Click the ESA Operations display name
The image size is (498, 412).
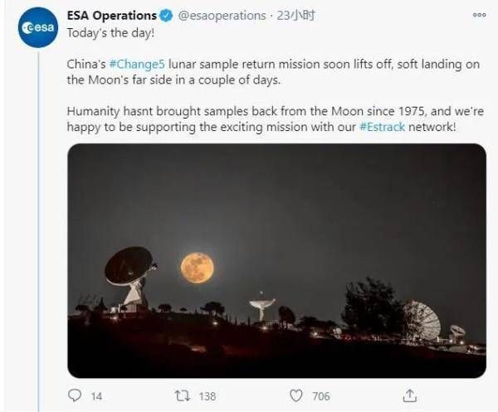[112, 16]
